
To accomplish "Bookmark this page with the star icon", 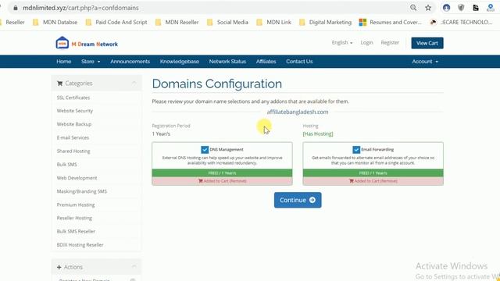I will (428, 8).
